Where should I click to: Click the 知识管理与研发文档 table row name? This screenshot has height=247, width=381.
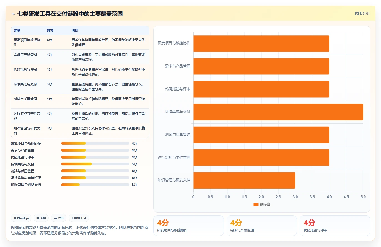coord(27,131)
